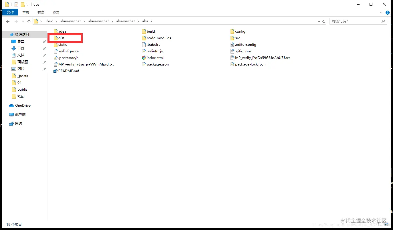Click the final ubs breadcrumb segment

tap(145, 21)
